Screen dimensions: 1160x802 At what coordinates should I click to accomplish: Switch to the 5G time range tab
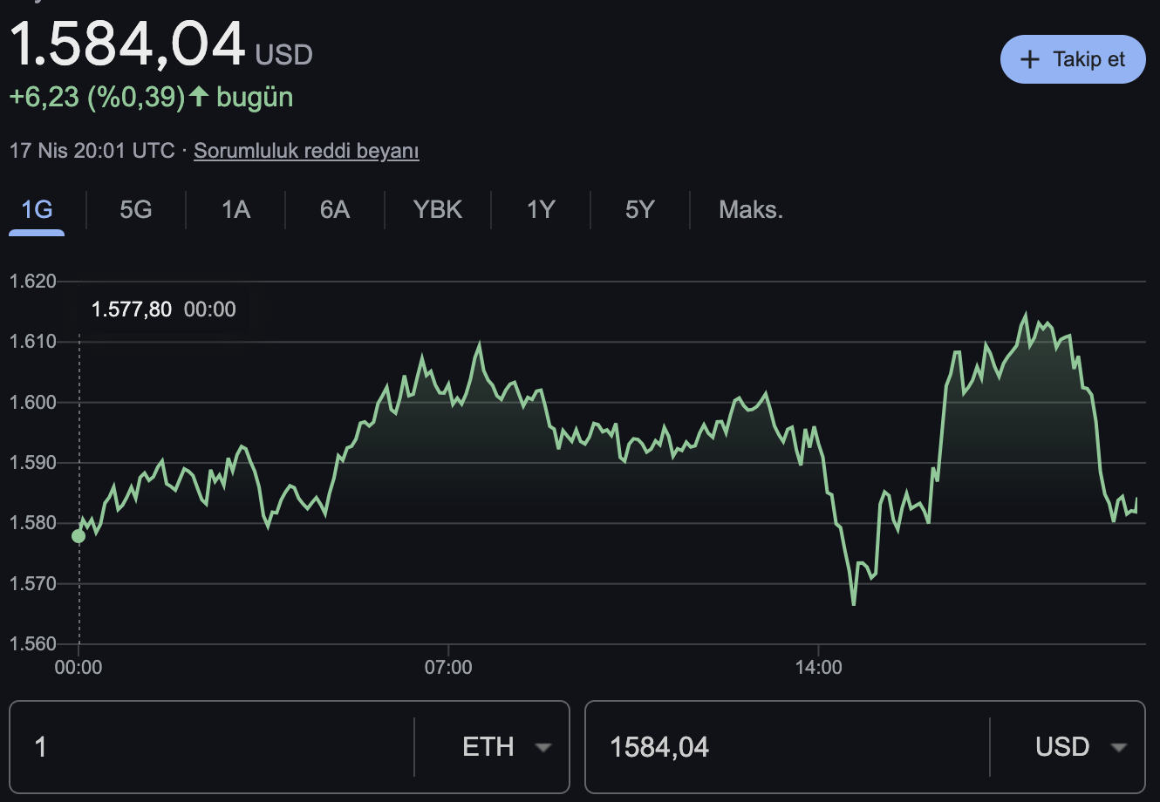(136, 209)
